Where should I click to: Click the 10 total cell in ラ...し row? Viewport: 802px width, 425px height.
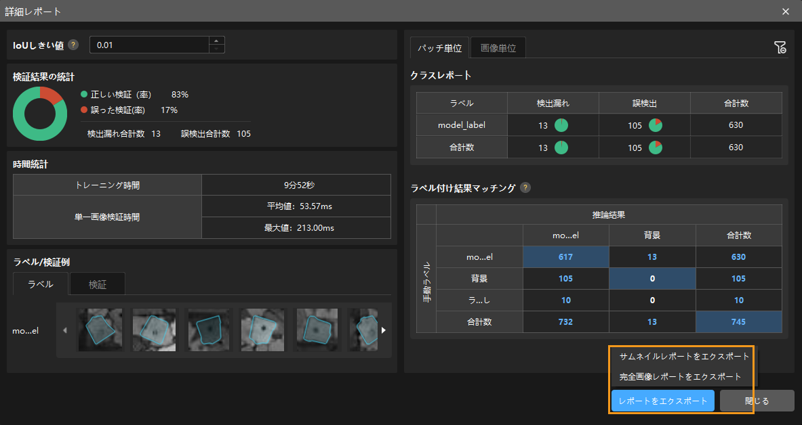pyautogui.click(x=738, y=300)
